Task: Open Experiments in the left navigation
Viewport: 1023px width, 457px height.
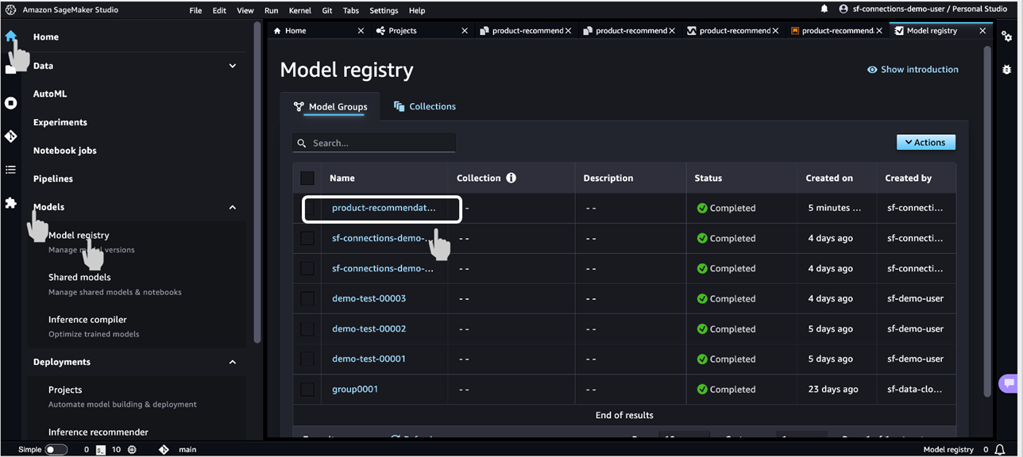Action: (x=60, y=122)
